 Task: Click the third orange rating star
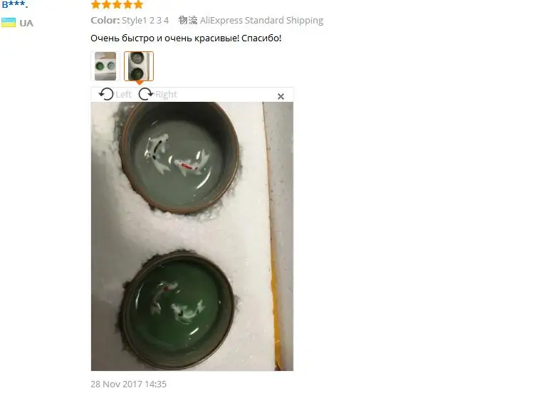117,4
